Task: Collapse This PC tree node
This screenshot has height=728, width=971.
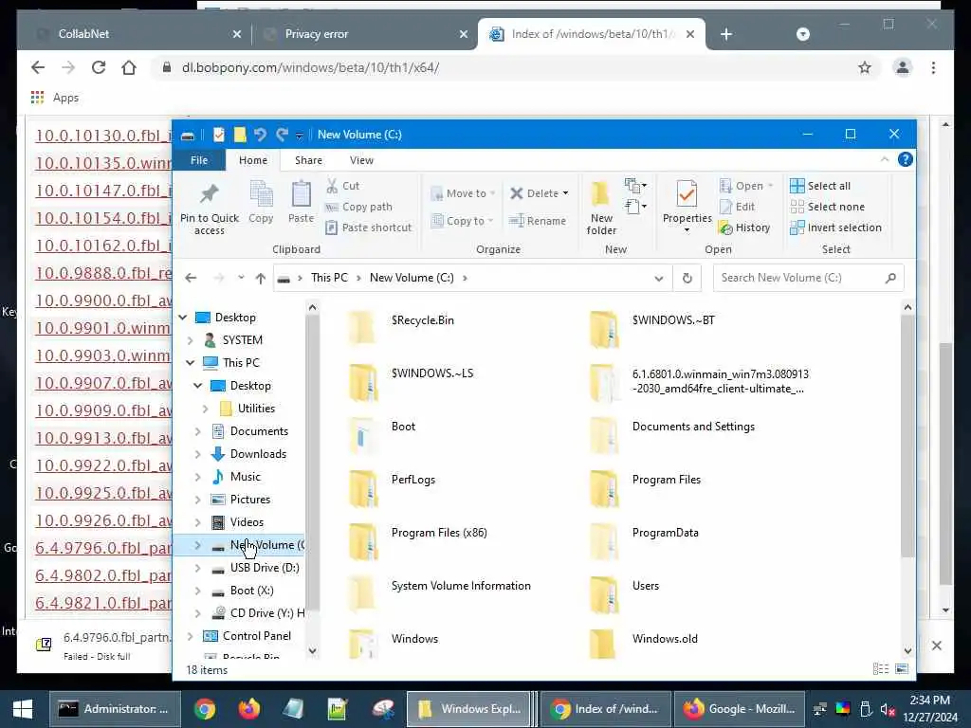Action: [190, 363]
